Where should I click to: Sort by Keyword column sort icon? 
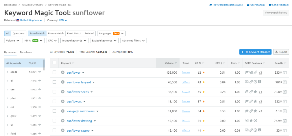73,63
